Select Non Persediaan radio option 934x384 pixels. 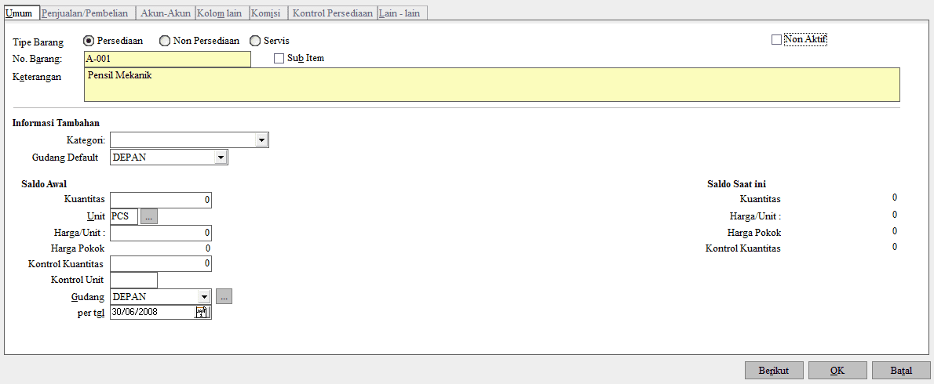click(x=164, y=41)
